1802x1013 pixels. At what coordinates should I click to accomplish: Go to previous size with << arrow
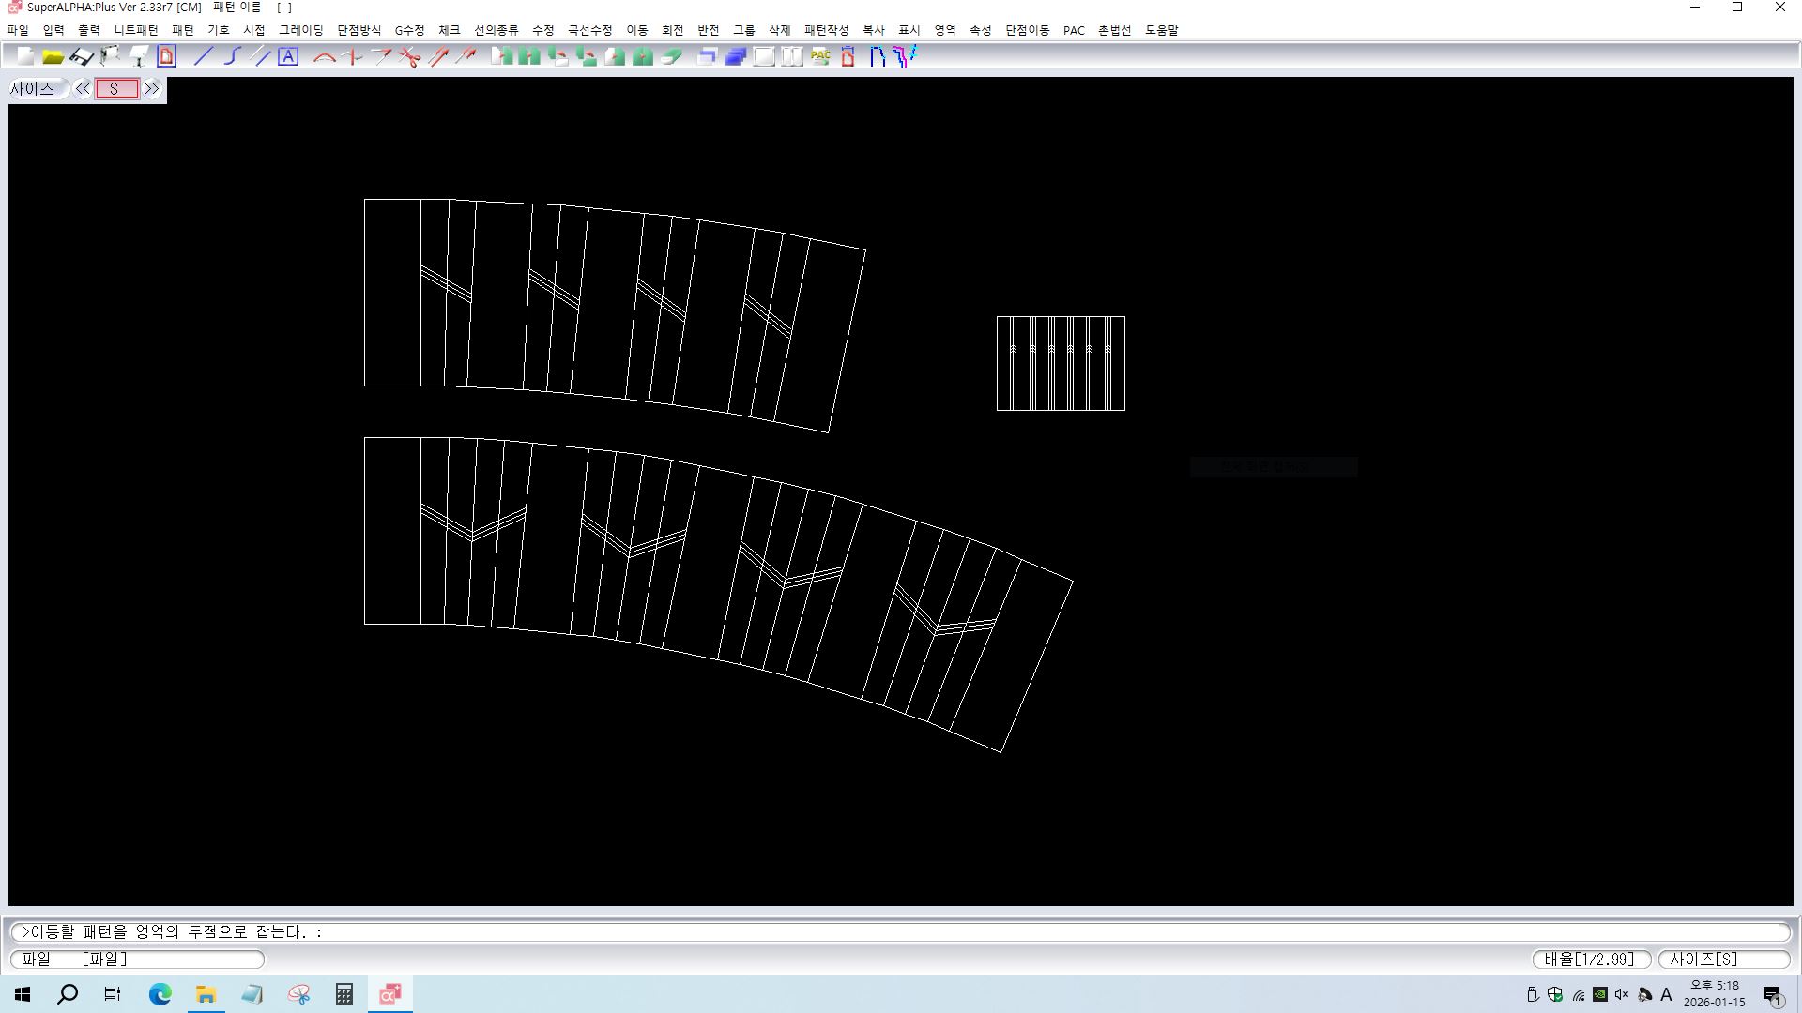[83, 89]
